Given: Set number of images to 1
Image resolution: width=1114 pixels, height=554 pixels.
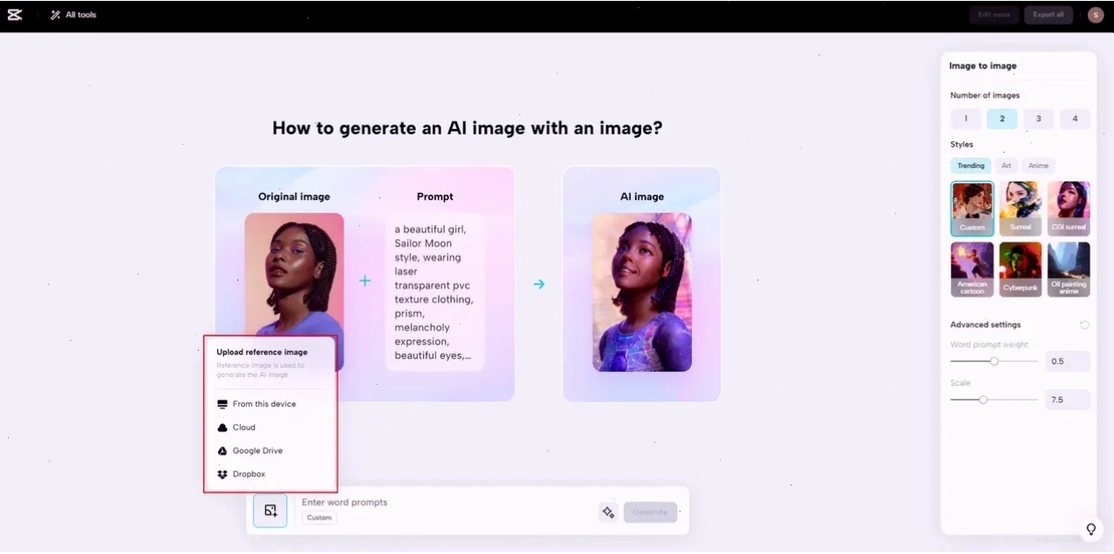Looking at the screenshot, I should pyautogui.click(x=966, y=119).
